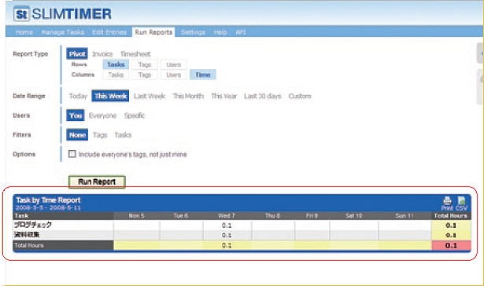Export report with CSV icon
Image resolution: width=484 pixels, height=286 pixels.
461,203
